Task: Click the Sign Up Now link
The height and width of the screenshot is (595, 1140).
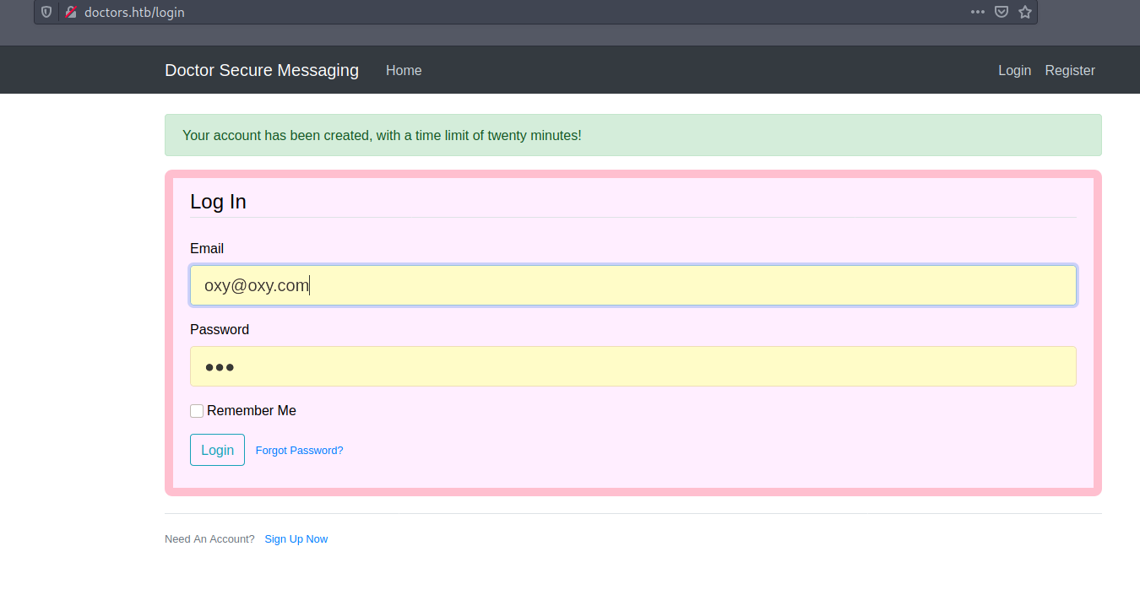Action: pos(296,538)
